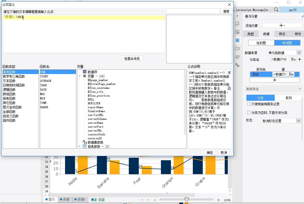Click the add new report sheet icon
The height and width of the screenshot is (204, 304).
pyautogui.click(x=94, y=200)
